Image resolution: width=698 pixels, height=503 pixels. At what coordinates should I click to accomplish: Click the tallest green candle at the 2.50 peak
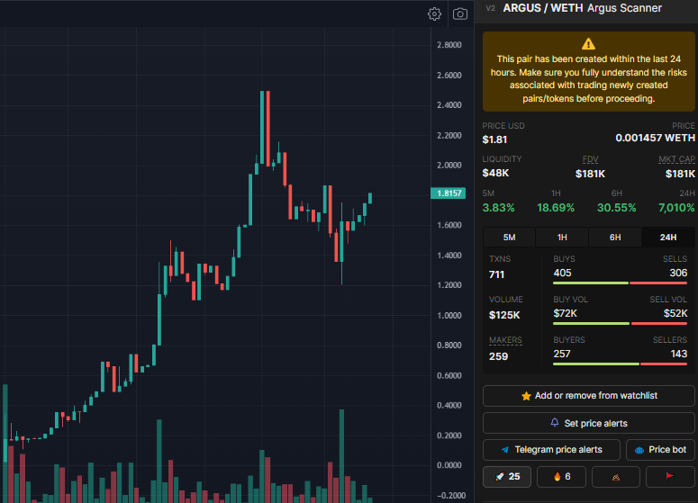pyautogui.click(x=262, y=128)
